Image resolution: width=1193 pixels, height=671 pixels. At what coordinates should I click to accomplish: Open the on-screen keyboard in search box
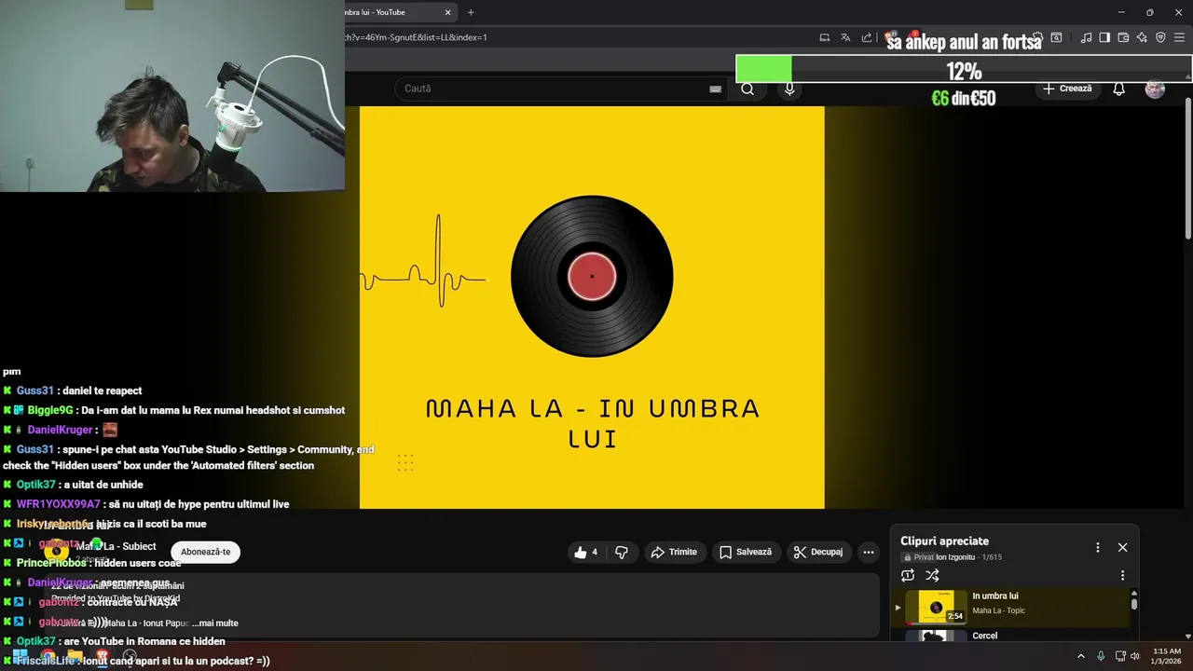click(715, 89)
